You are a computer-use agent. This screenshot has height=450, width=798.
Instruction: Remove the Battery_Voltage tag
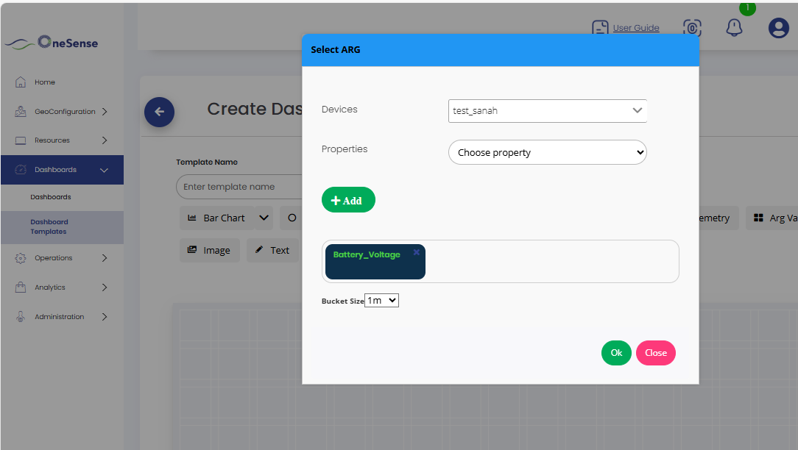(x=416, y=252)
